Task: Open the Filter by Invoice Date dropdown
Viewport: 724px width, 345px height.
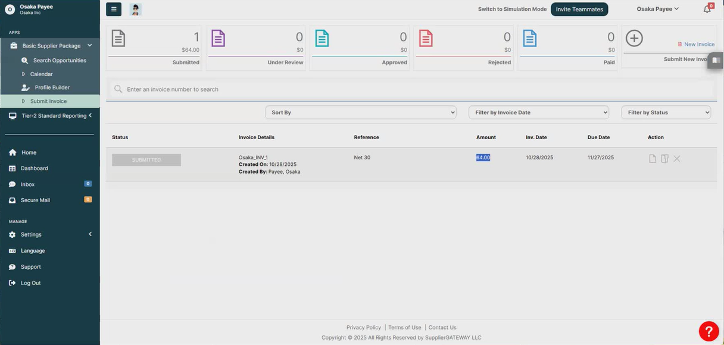Action: point(538,112)
